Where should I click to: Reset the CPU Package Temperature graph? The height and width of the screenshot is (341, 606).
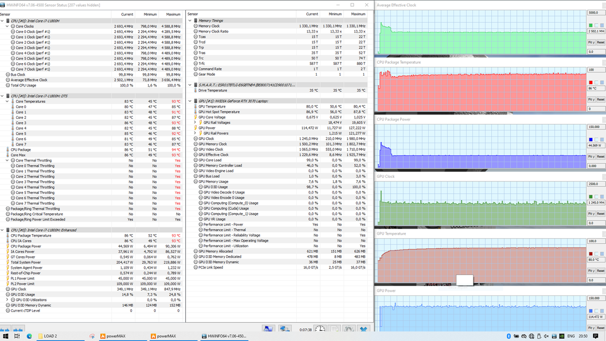(600, 99)
